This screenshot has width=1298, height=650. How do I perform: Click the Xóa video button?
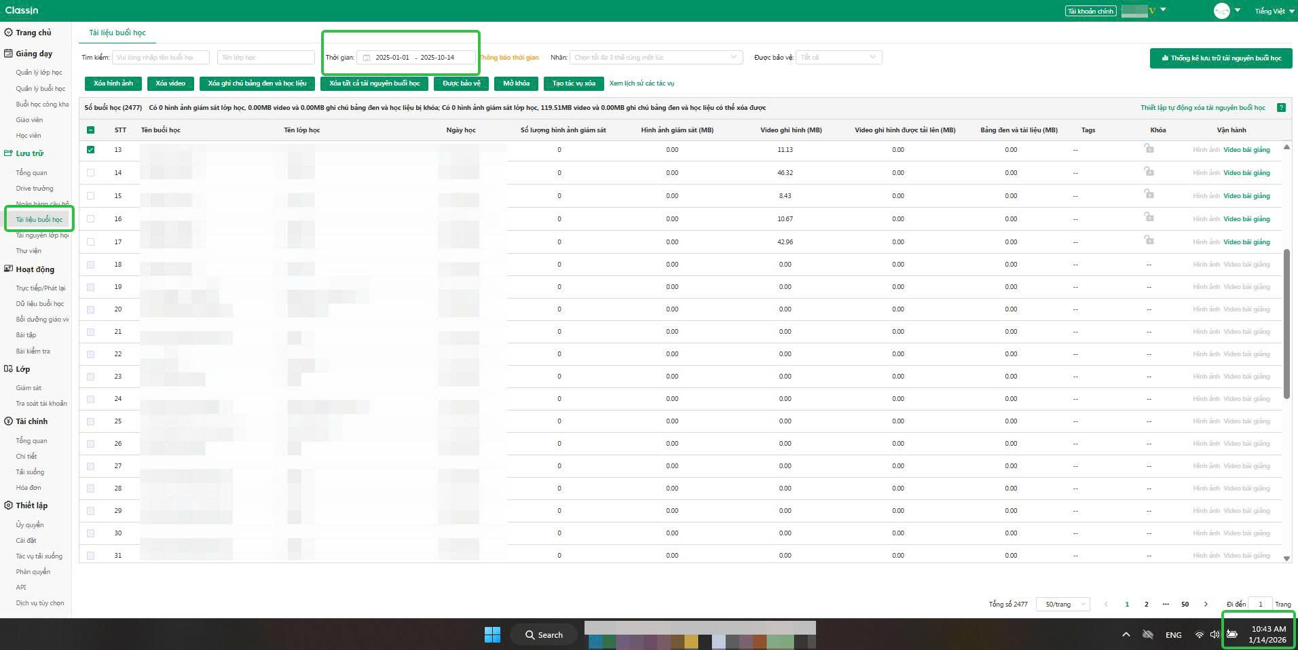[170, 83]
